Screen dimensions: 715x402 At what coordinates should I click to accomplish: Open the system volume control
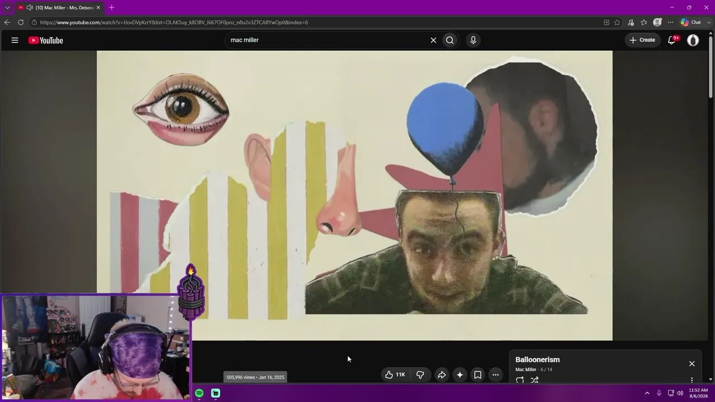coord(680,393)
